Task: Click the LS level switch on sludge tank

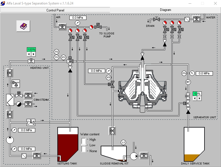Action: click(x=123, y=142)
